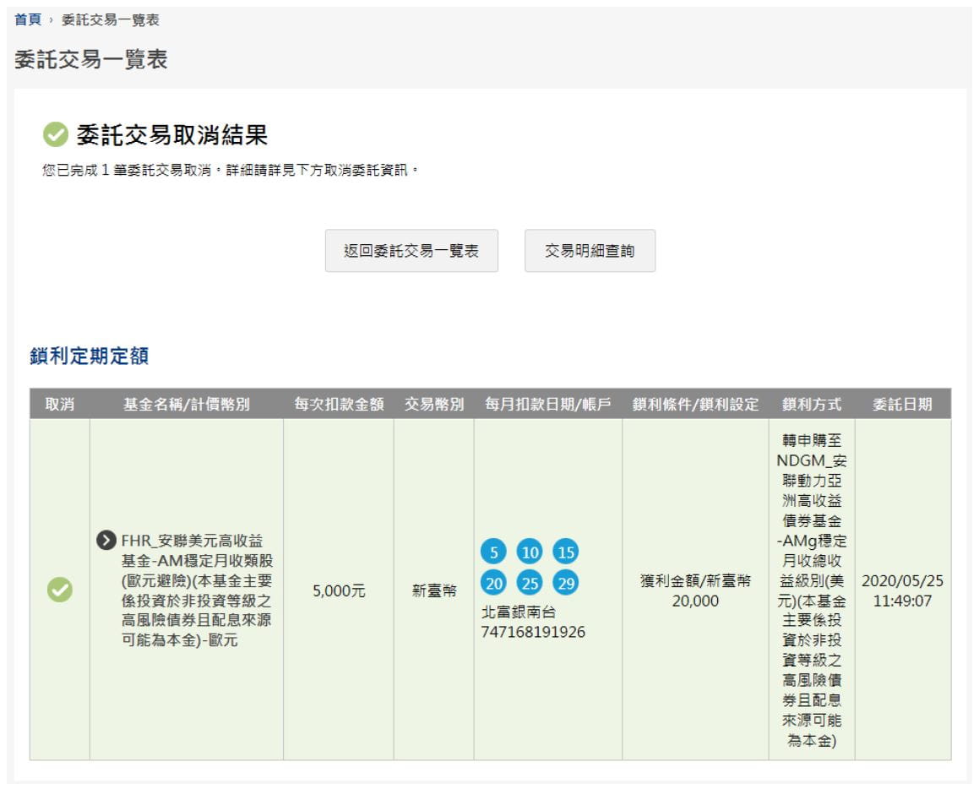The width and height of the screenshot is (979, 789).
Task: Click account number 747168191926
Action: pyautogui.click(x=533, y=632)
